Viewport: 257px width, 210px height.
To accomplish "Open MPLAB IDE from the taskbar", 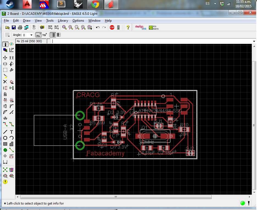I will (44, 4).
